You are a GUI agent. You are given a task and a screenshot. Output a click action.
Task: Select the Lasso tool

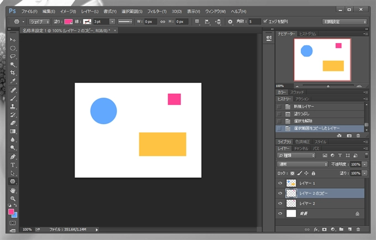(x=13, y=56)
